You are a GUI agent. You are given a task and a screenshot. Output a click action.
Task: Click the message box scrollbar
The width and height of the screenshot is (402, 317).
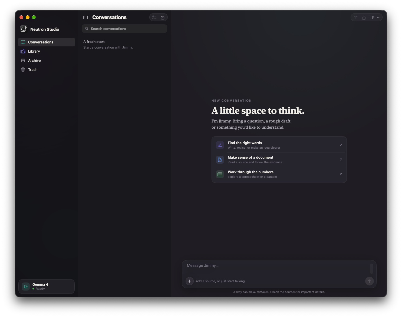click(371, 269)
